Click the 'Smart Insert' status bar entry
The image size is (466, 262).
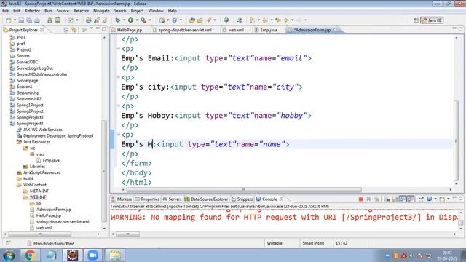coord(313,243)
